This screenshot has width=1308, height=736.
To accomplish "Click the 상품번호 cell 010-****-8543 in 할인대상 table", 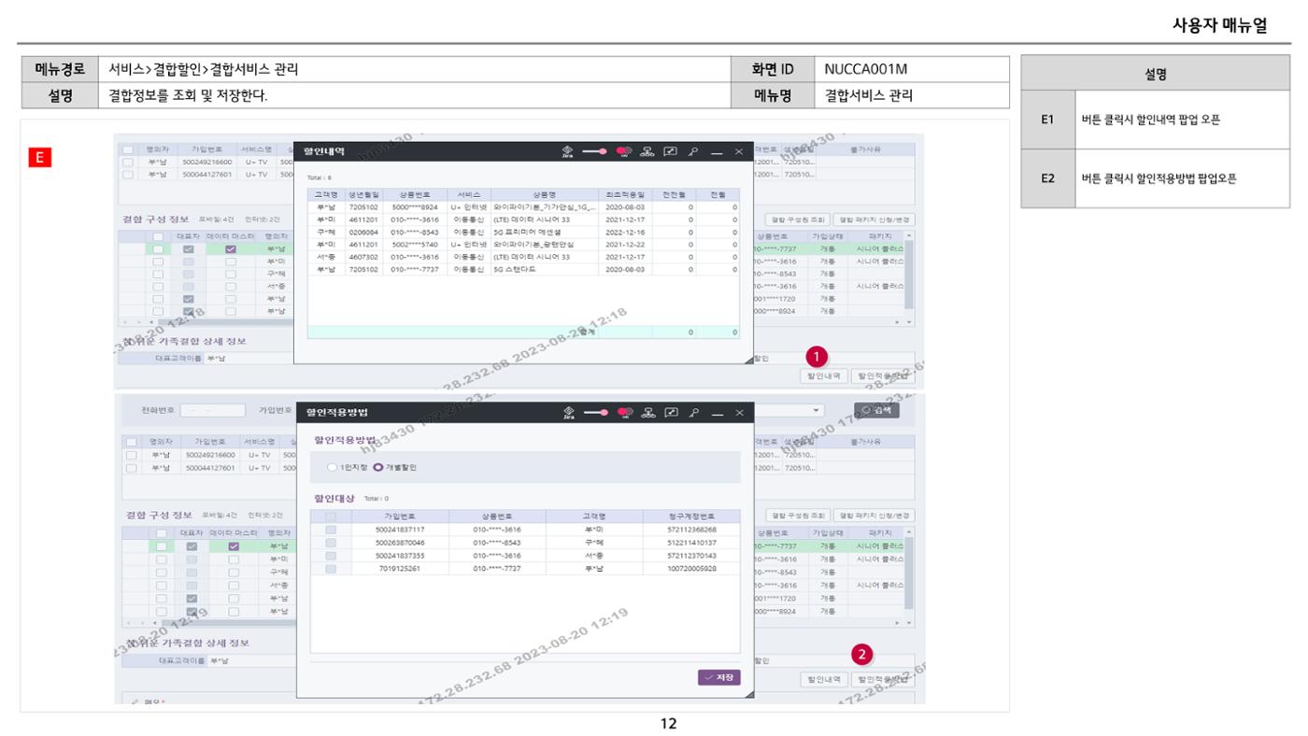I will tap(495, 543).
